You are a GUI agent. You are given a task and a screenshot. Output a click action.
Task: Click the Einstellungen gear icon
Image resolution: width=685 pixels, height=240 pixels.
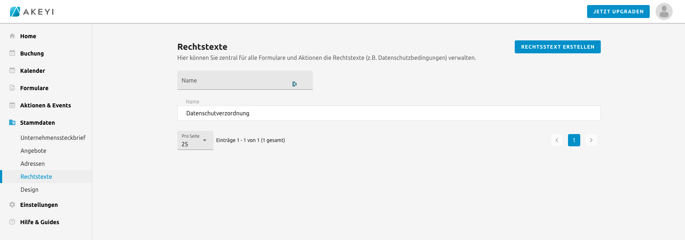(12, 205)
